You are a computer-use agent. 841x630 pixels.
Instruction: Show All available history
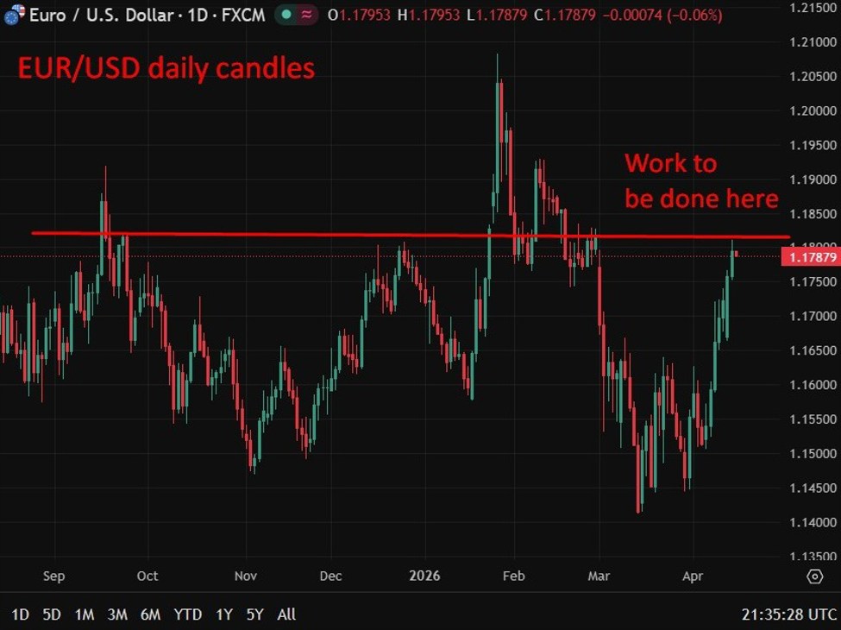point(286,614)
